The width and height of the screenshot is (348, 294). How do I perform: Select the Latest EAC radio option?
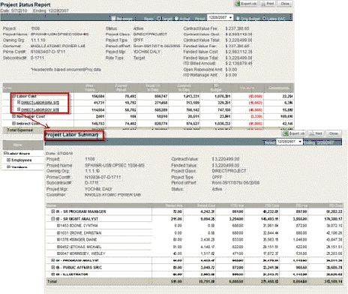click(x=264, y=18)
